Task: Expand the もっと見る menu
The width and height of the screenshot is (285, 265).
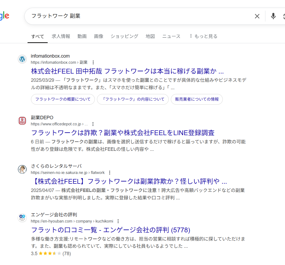Action: pos(203,36)
